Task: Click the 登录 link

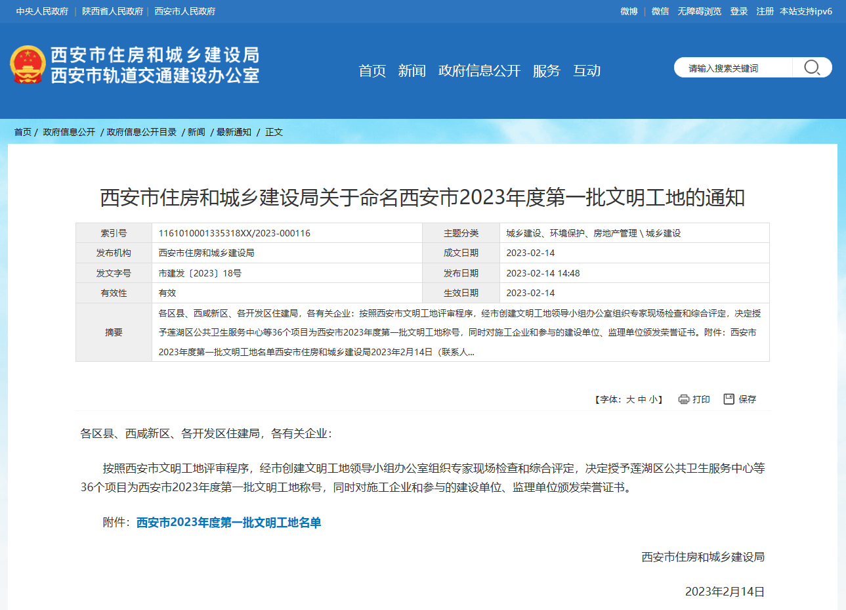Action: [x=739, y=11]
